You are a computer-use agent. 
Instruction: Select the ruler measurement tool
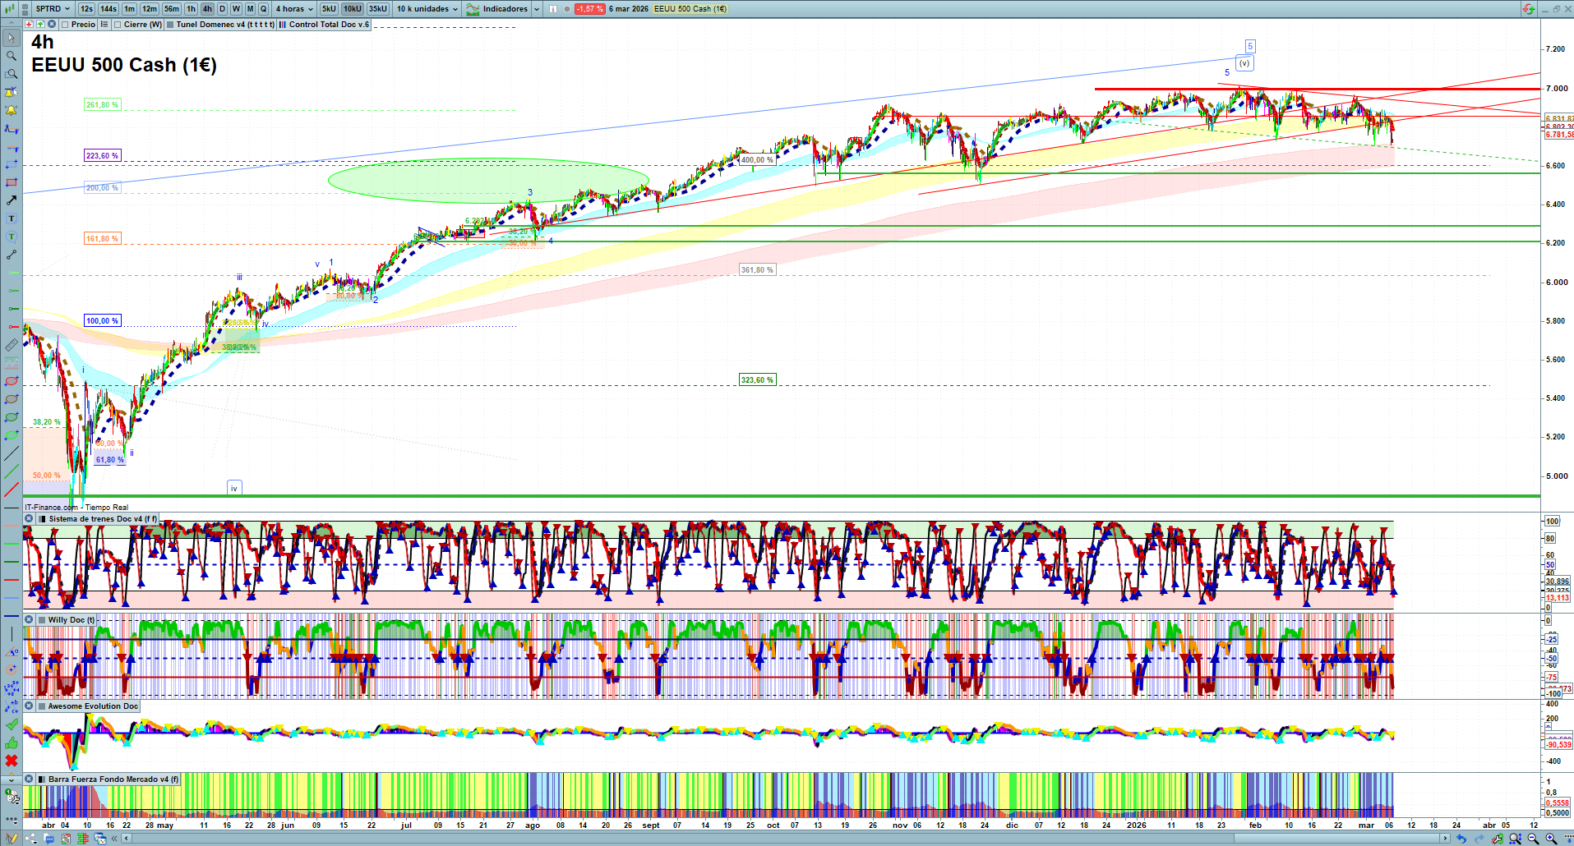tap(12, 346)
